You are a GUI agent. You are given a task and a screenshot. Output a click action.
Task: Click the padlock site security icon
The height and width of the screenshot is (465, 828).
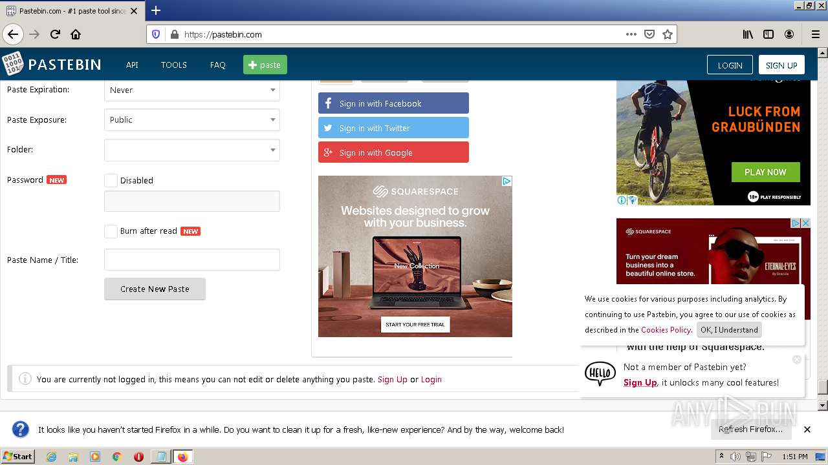(x=174, y=34)
